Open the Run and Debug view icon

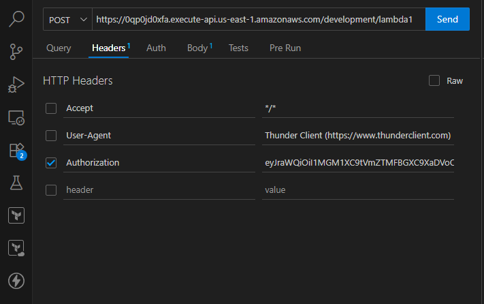tap(16, 85)
